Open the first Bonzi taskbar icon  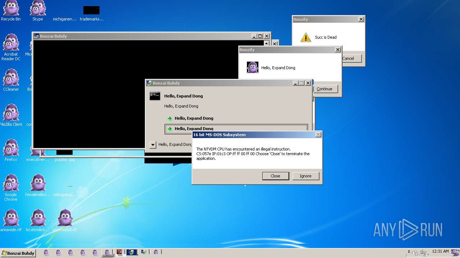[46, 253]
